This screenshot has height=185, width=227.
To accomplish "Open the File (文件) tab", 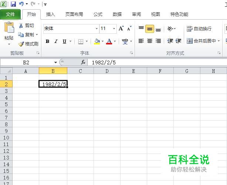I will [10, 14].
